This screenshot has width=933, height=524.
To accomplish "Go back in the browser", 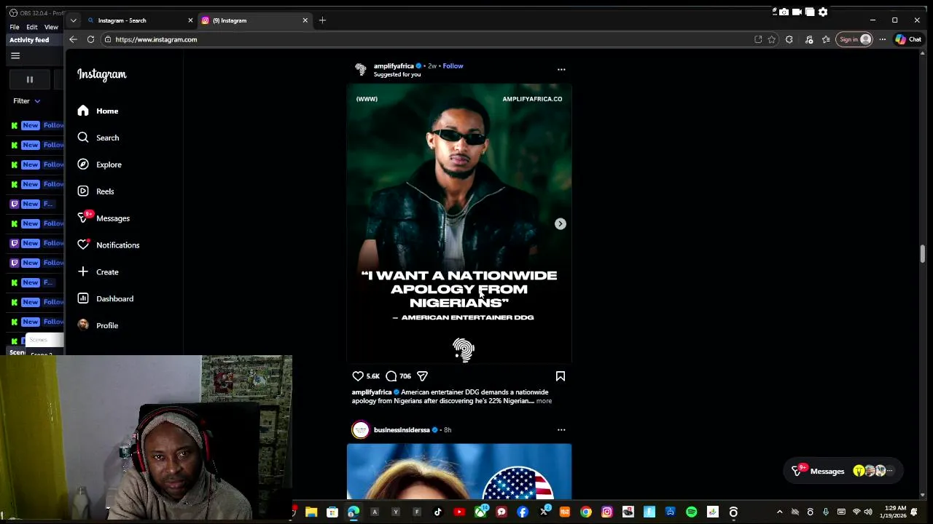I will coord(73,39).
